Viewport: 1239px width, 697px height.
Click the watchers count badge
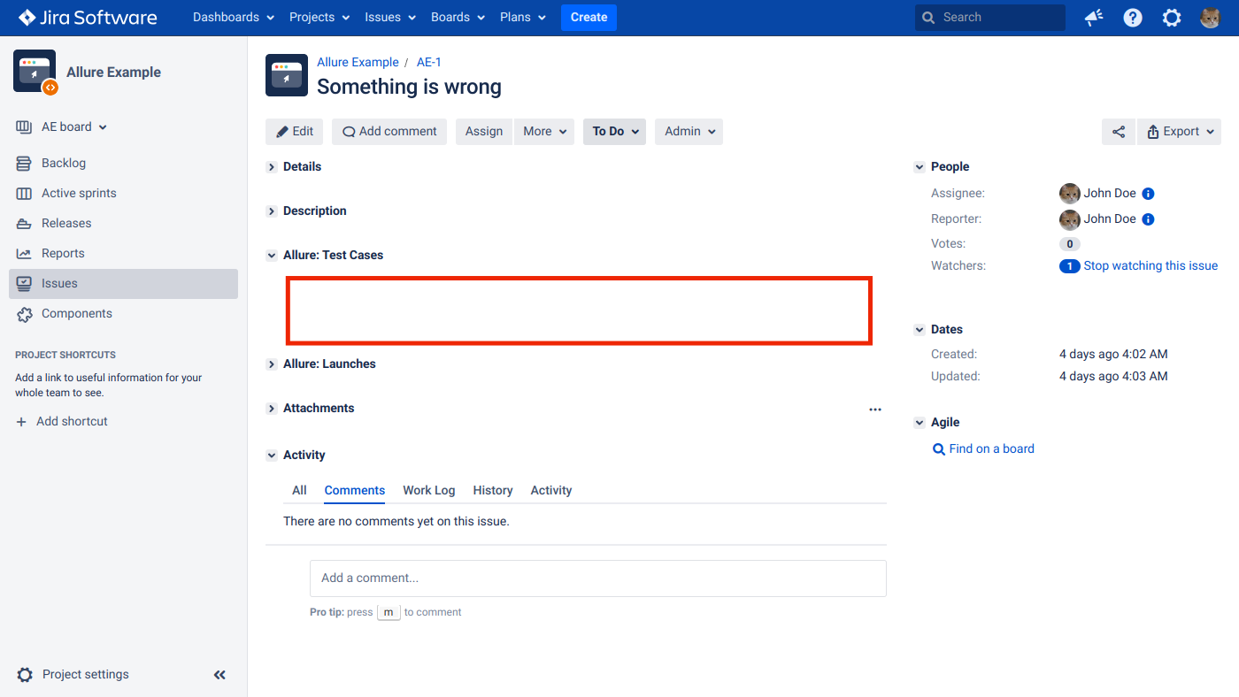tap(1069, 266)
